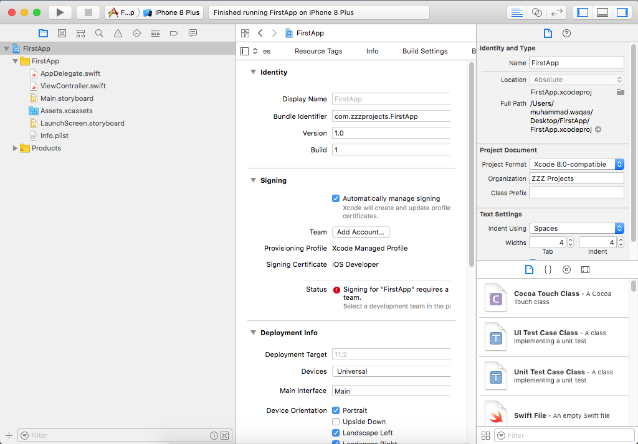Stop the running task
The image size is (638, 444).
coord(88,12)
